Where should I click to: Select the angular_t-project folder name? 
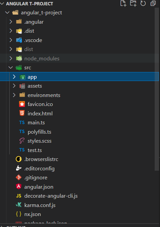click(x=41, y=13)
